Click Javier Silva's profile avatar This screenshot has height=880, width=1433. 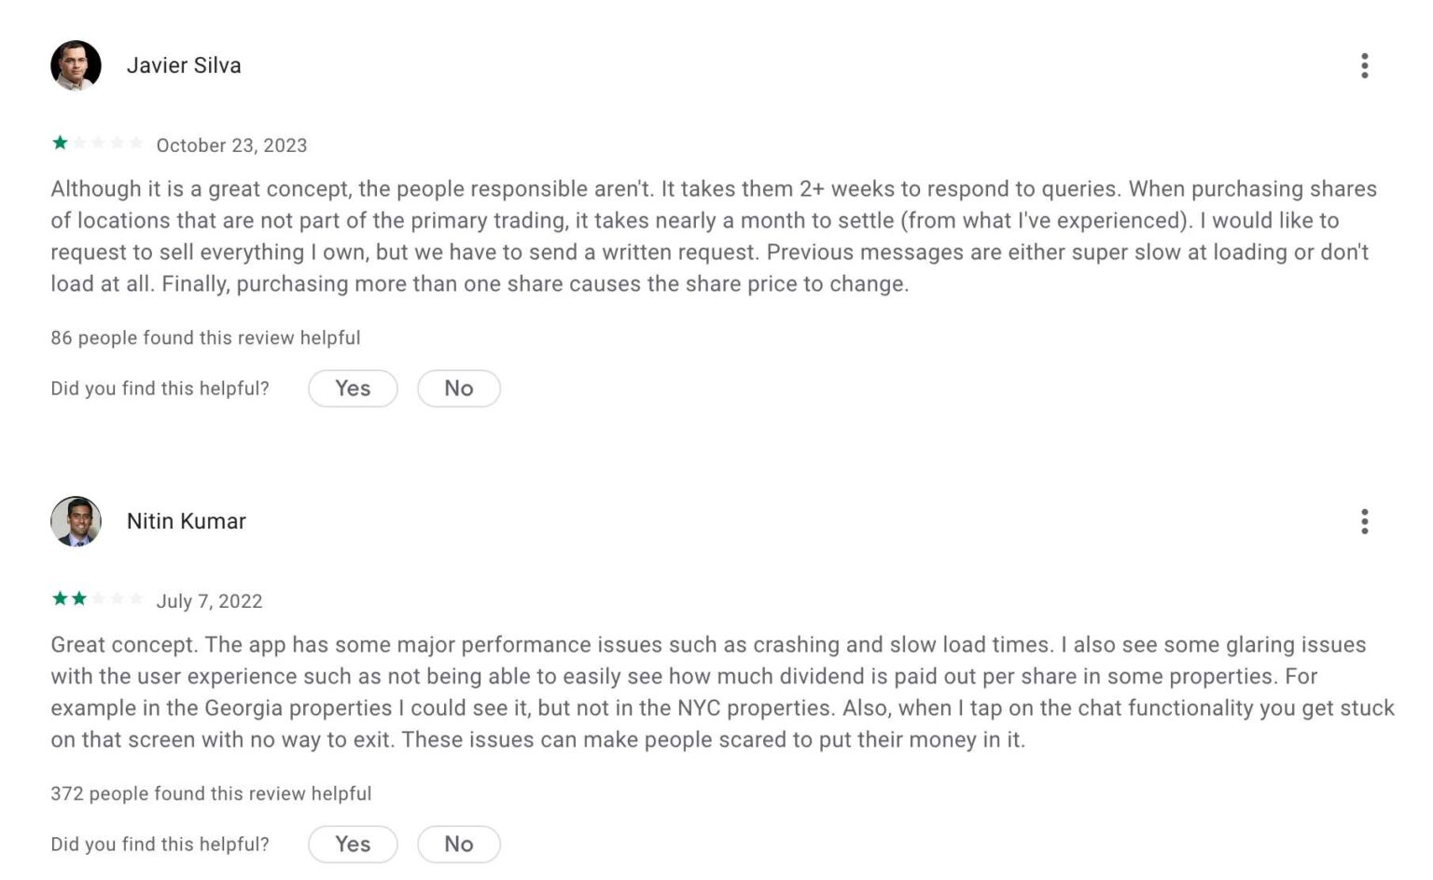click(x=76, y=64)
